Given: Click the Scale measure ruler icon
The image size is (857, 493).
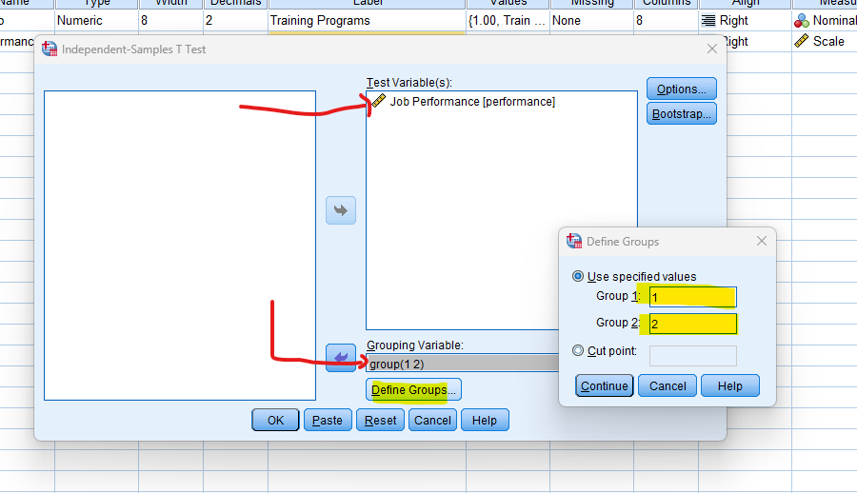Looking at the screenshot, I should pos(801,41).
